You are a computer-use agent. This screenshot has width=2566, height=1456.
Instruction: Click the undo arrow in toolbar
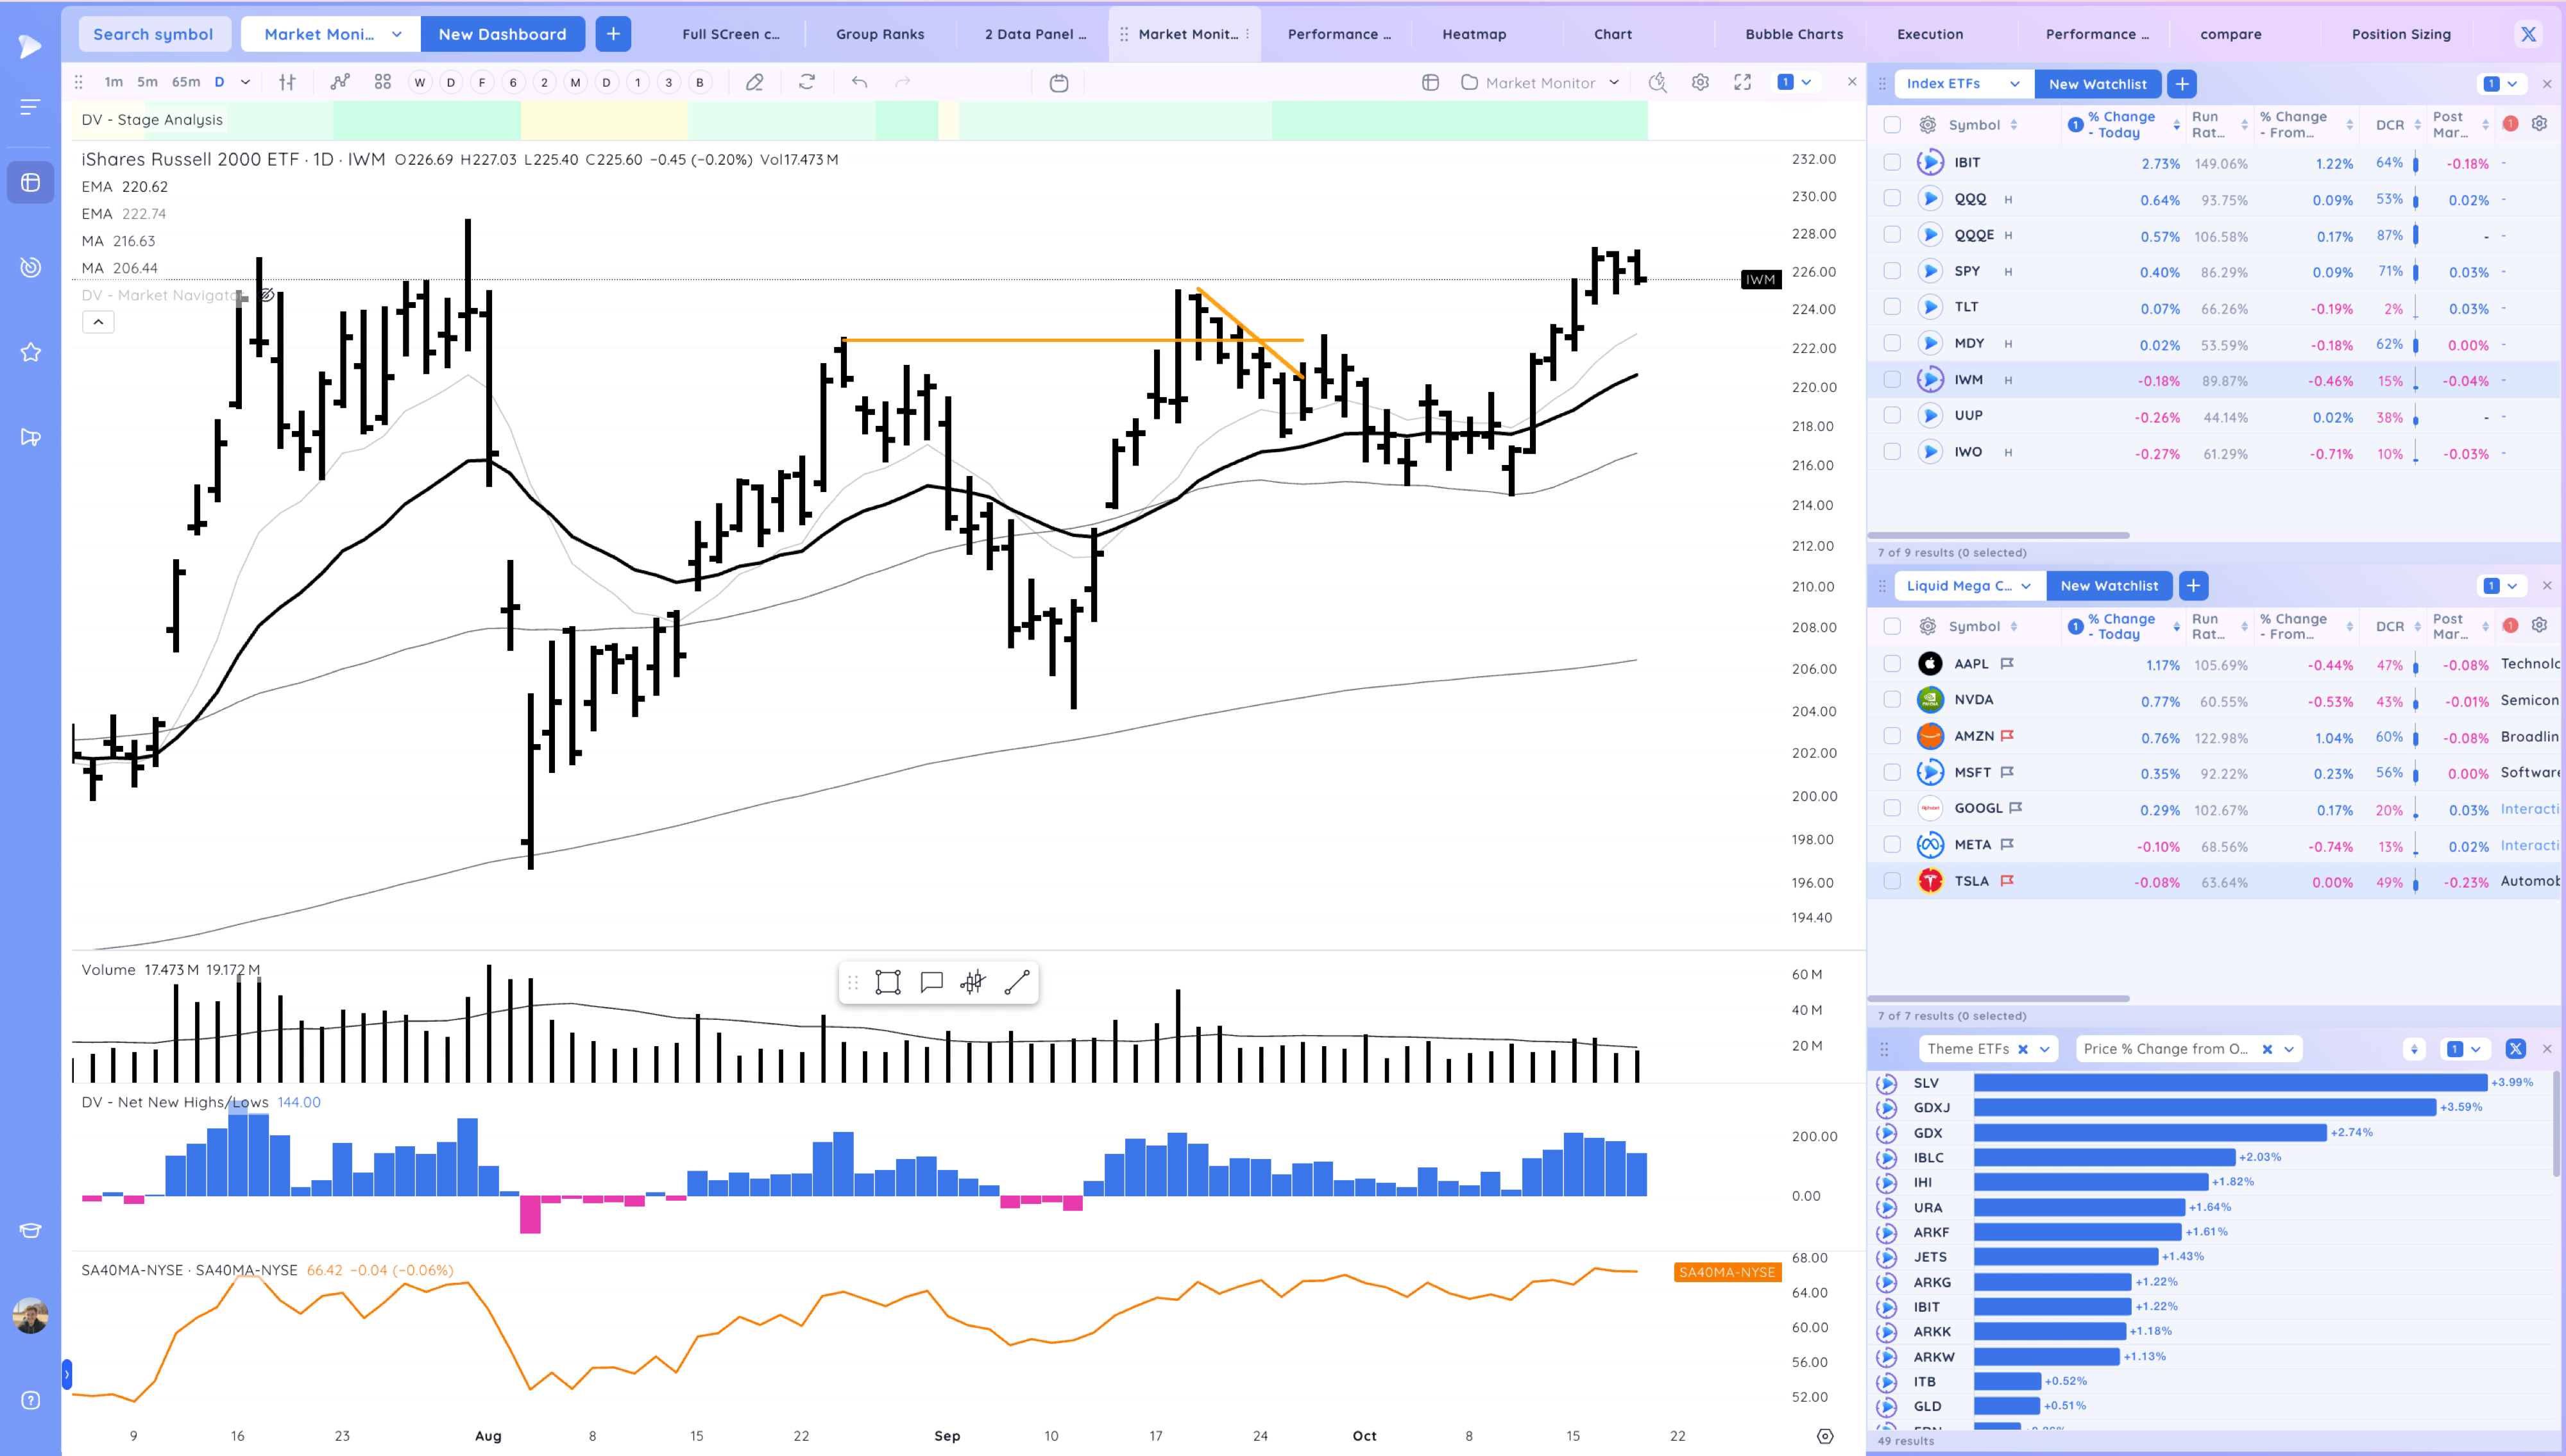click(x=859, y=82)
